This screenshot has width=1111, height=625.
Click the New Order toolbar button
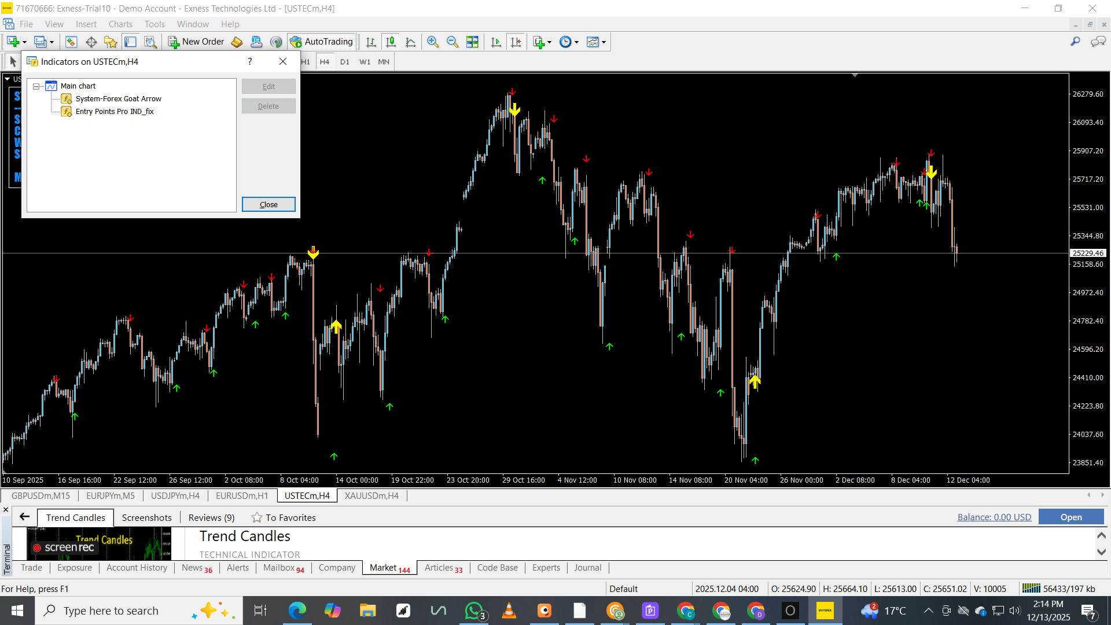coord(196,42)
